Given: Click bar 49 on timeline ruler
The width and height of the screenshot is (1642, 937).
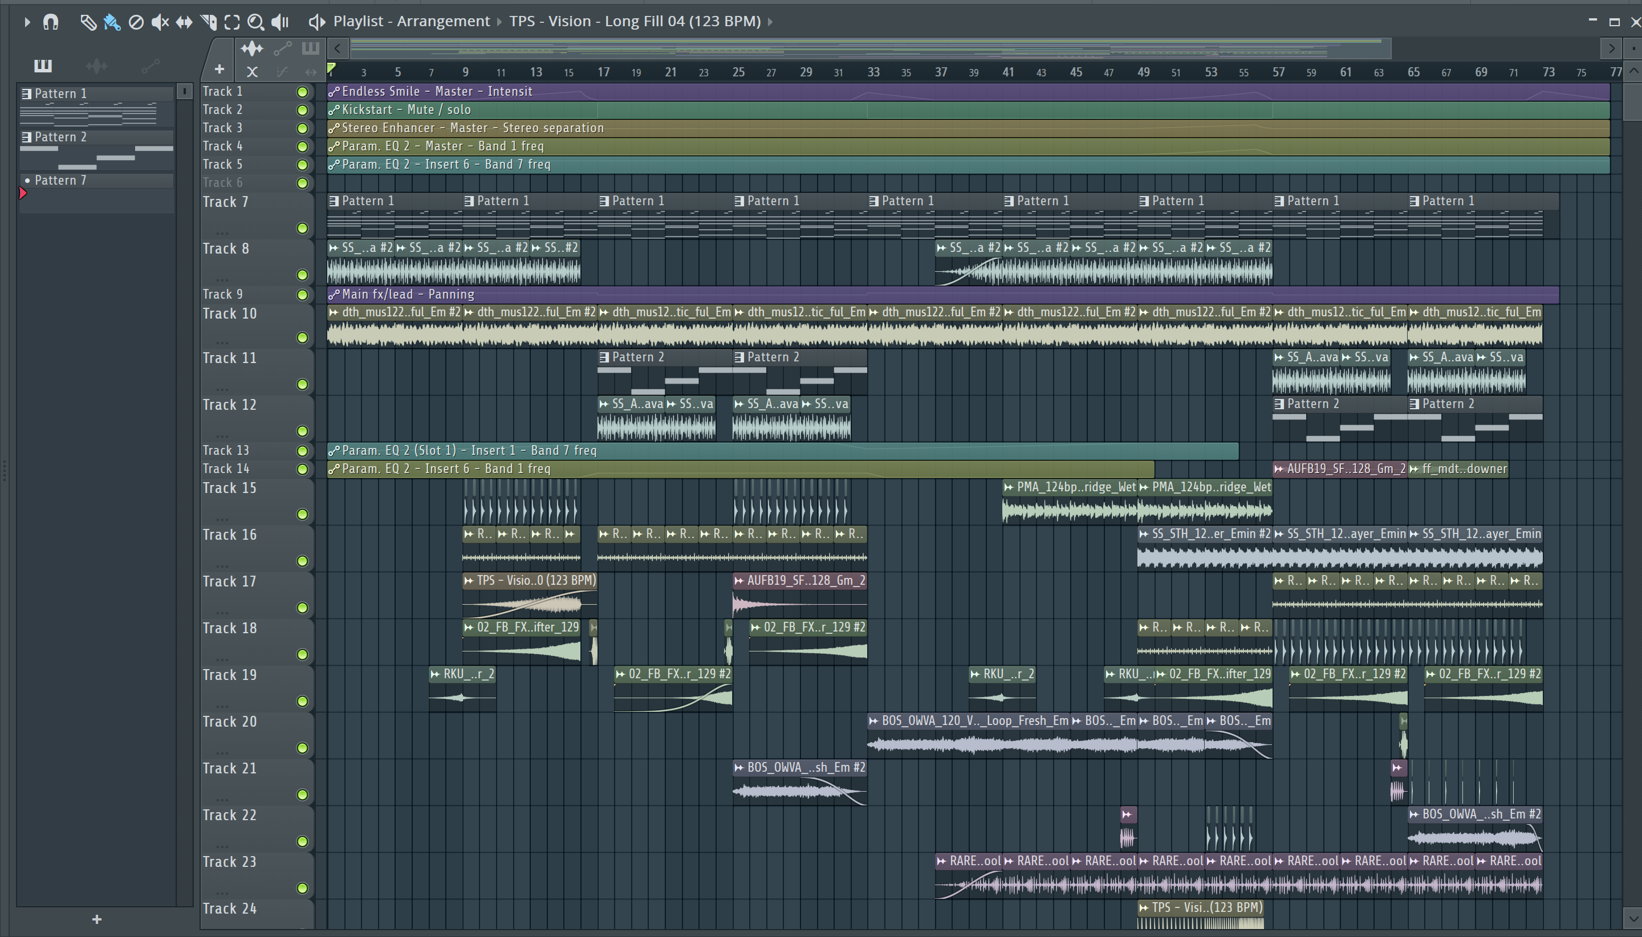Looking at the screenshot, I should [x=1143, y=72].
